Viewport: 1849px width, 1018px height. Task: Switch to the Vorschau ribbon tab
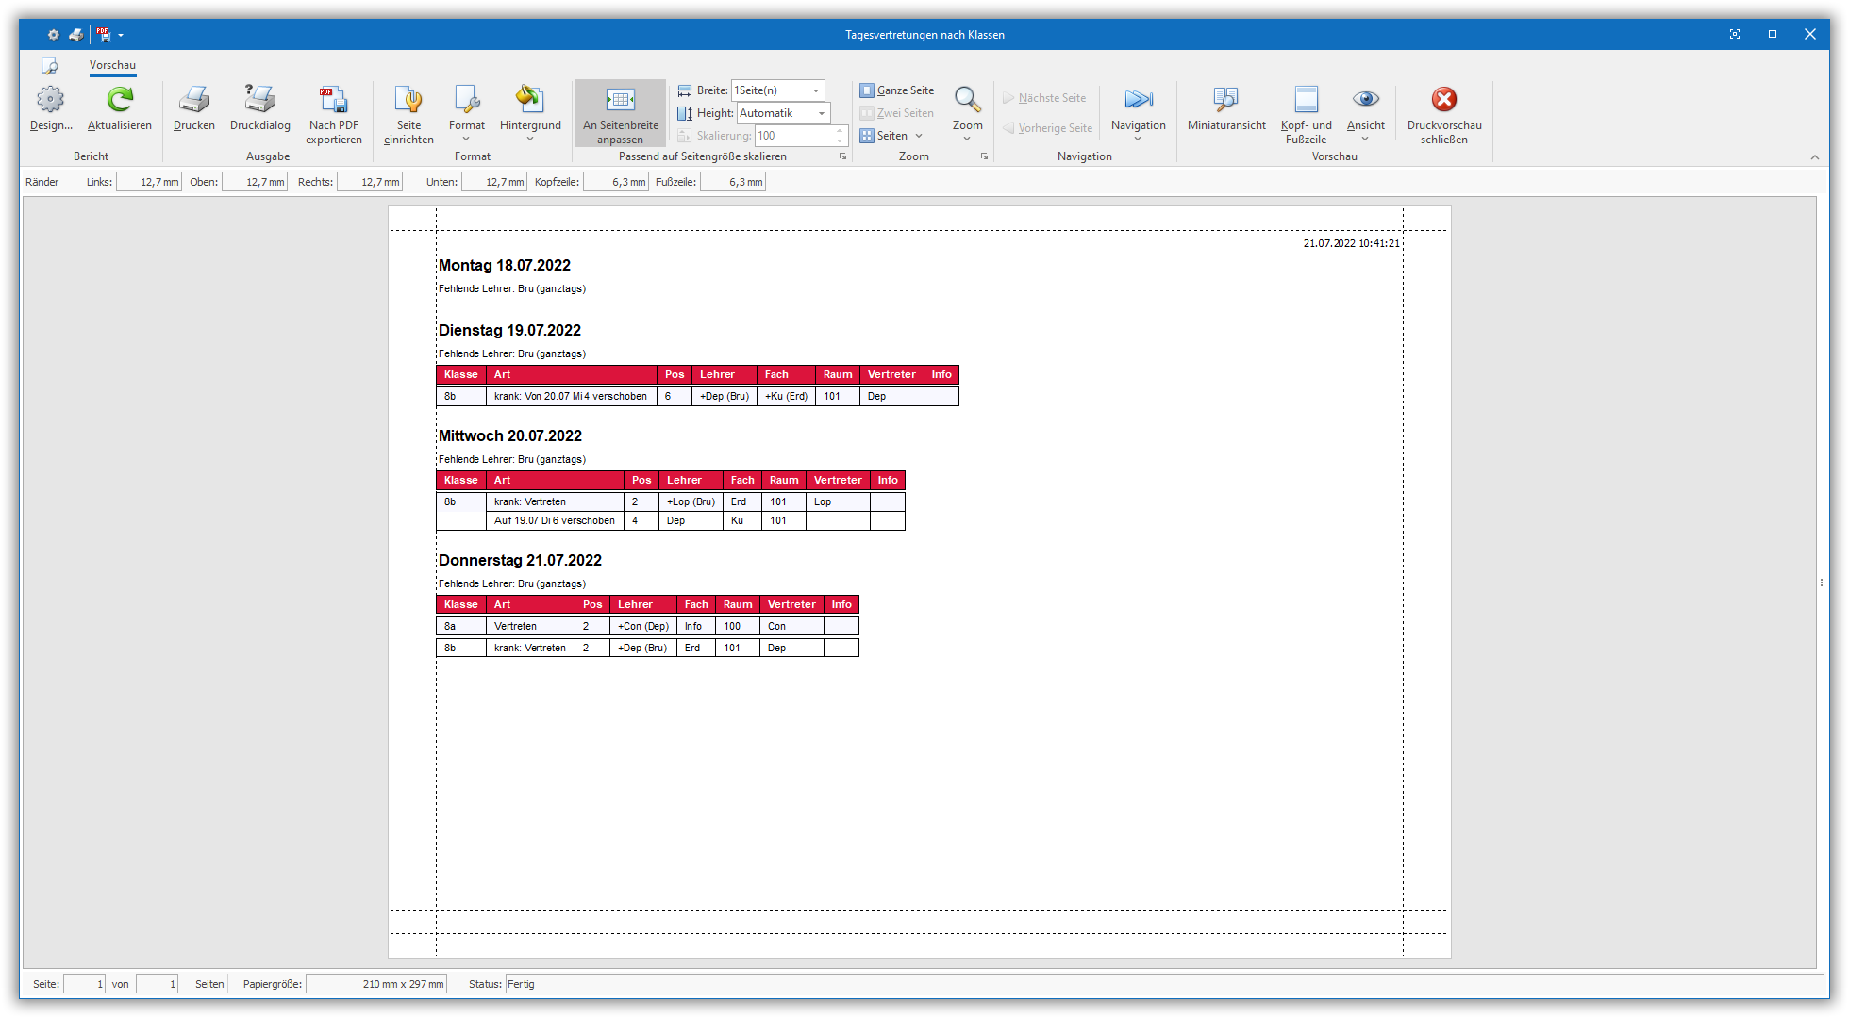click(x=112, y=65)
